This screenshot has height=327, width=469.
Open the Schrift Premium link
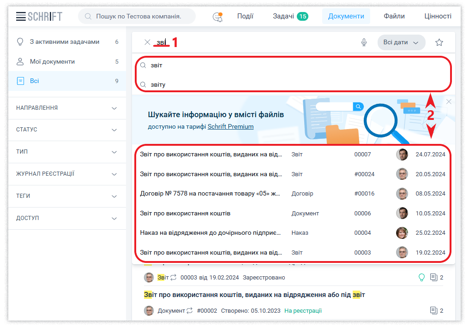coord(230,126)
